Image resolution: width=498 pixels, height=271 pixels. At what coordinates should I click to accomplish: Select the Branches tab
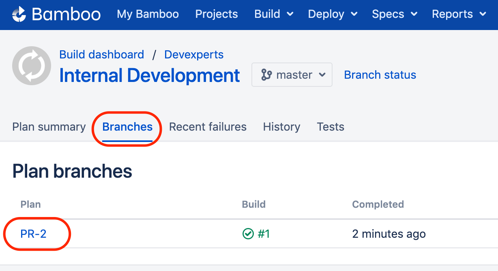click(127, 127)
